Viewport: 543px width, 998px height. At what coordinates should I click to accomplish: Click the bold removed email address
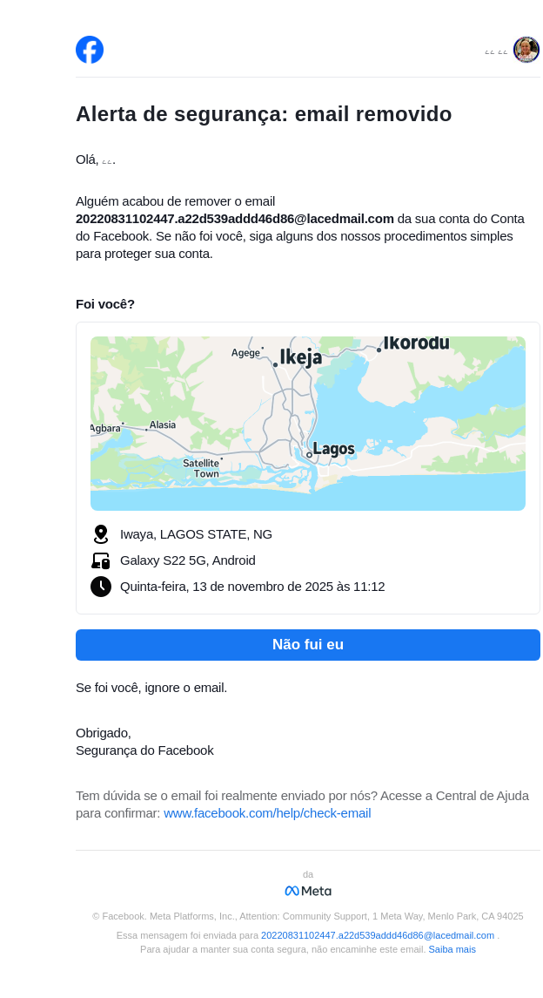coord(235,219)
